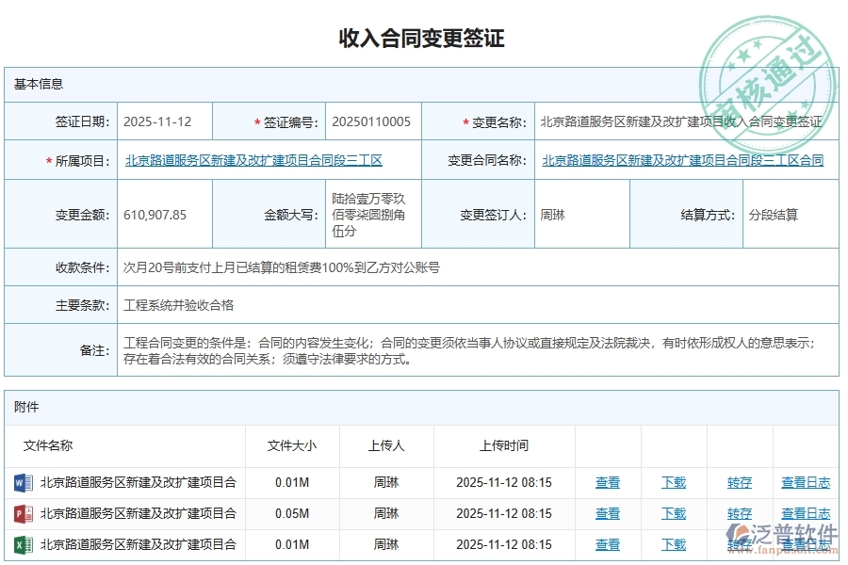This screenshot has width=848, height=565.
Task: Open the 变更合同名称 contract link
Action: tap(686, 160)
